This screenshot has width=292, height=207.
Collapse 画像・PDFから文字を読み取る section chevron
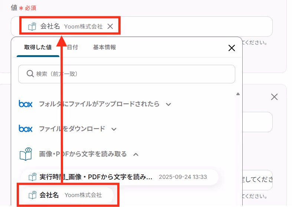[x=136, y=154]
